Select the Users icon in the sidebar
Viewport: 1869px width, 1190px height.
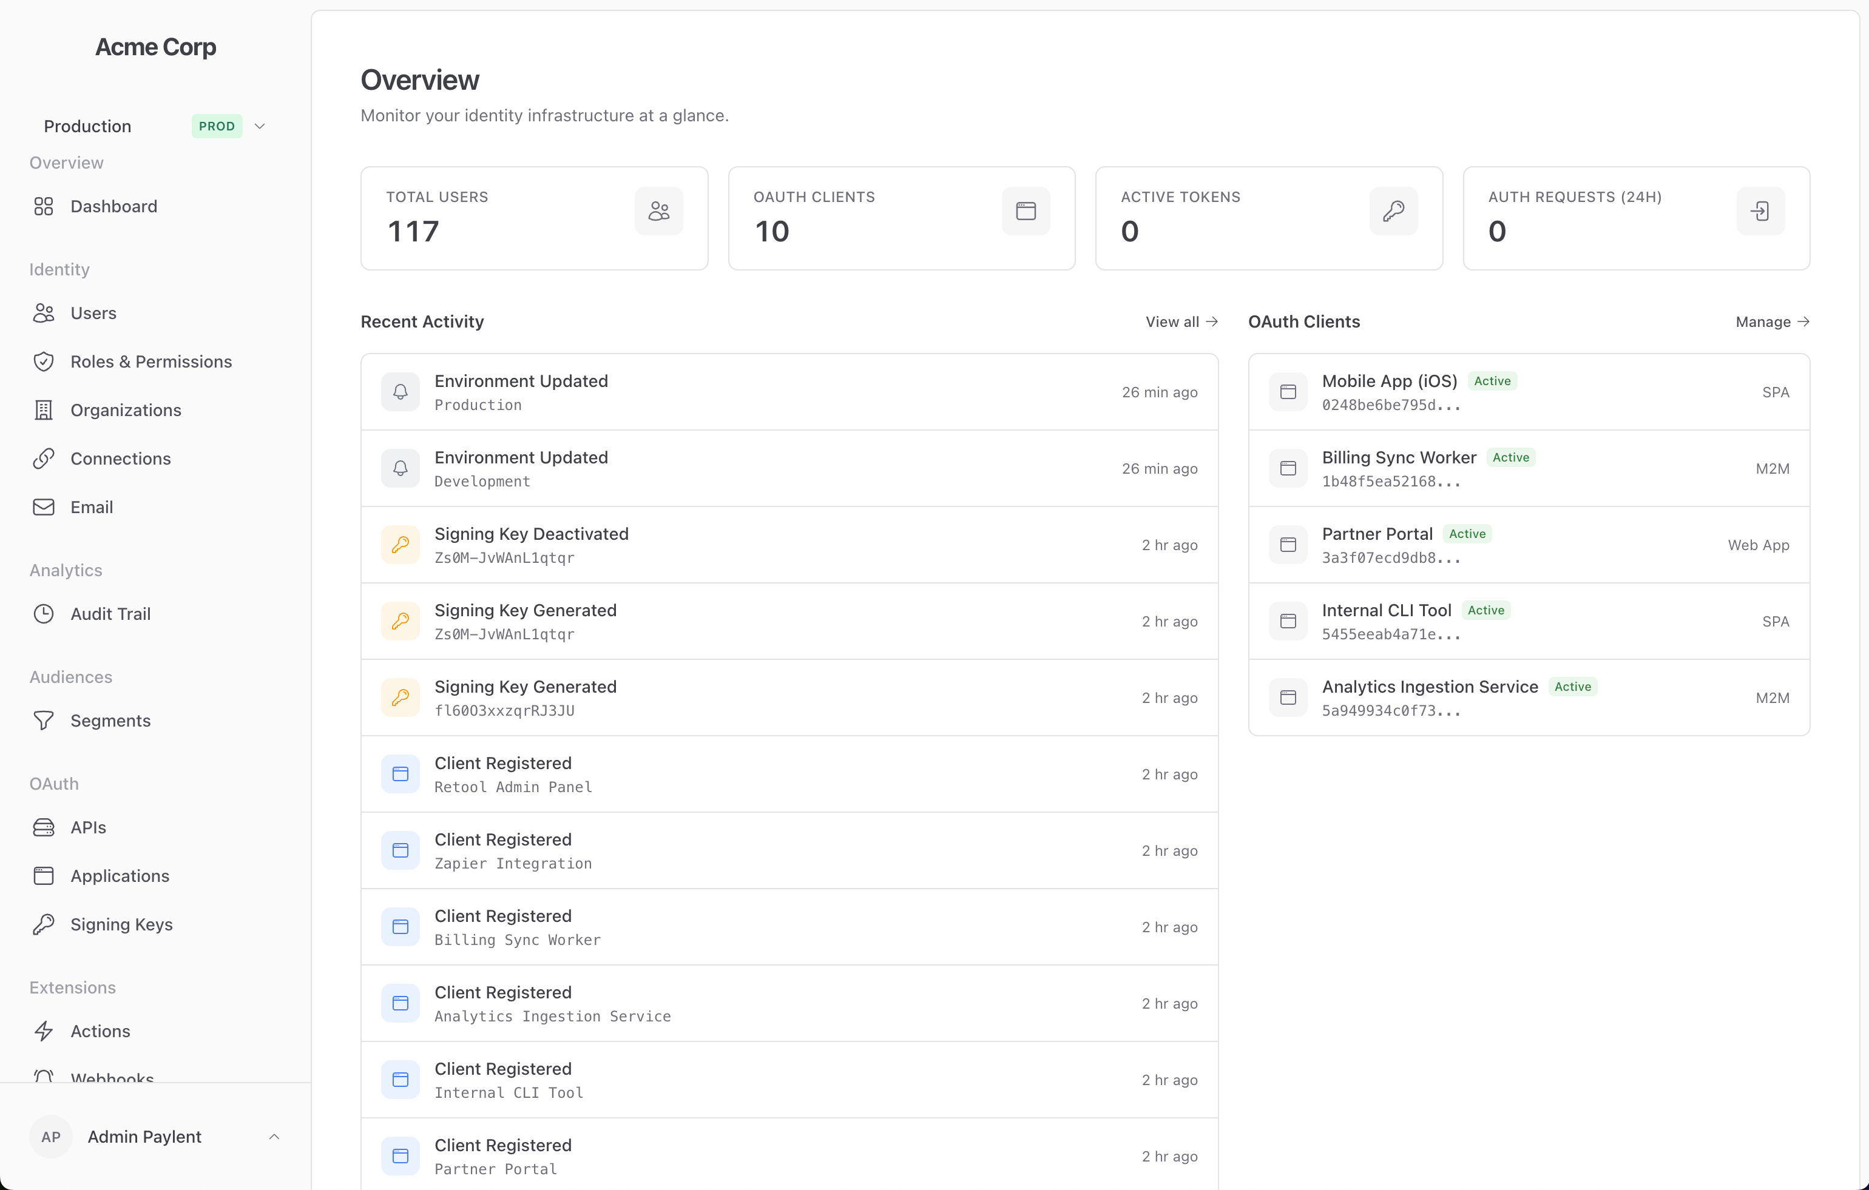44,312
